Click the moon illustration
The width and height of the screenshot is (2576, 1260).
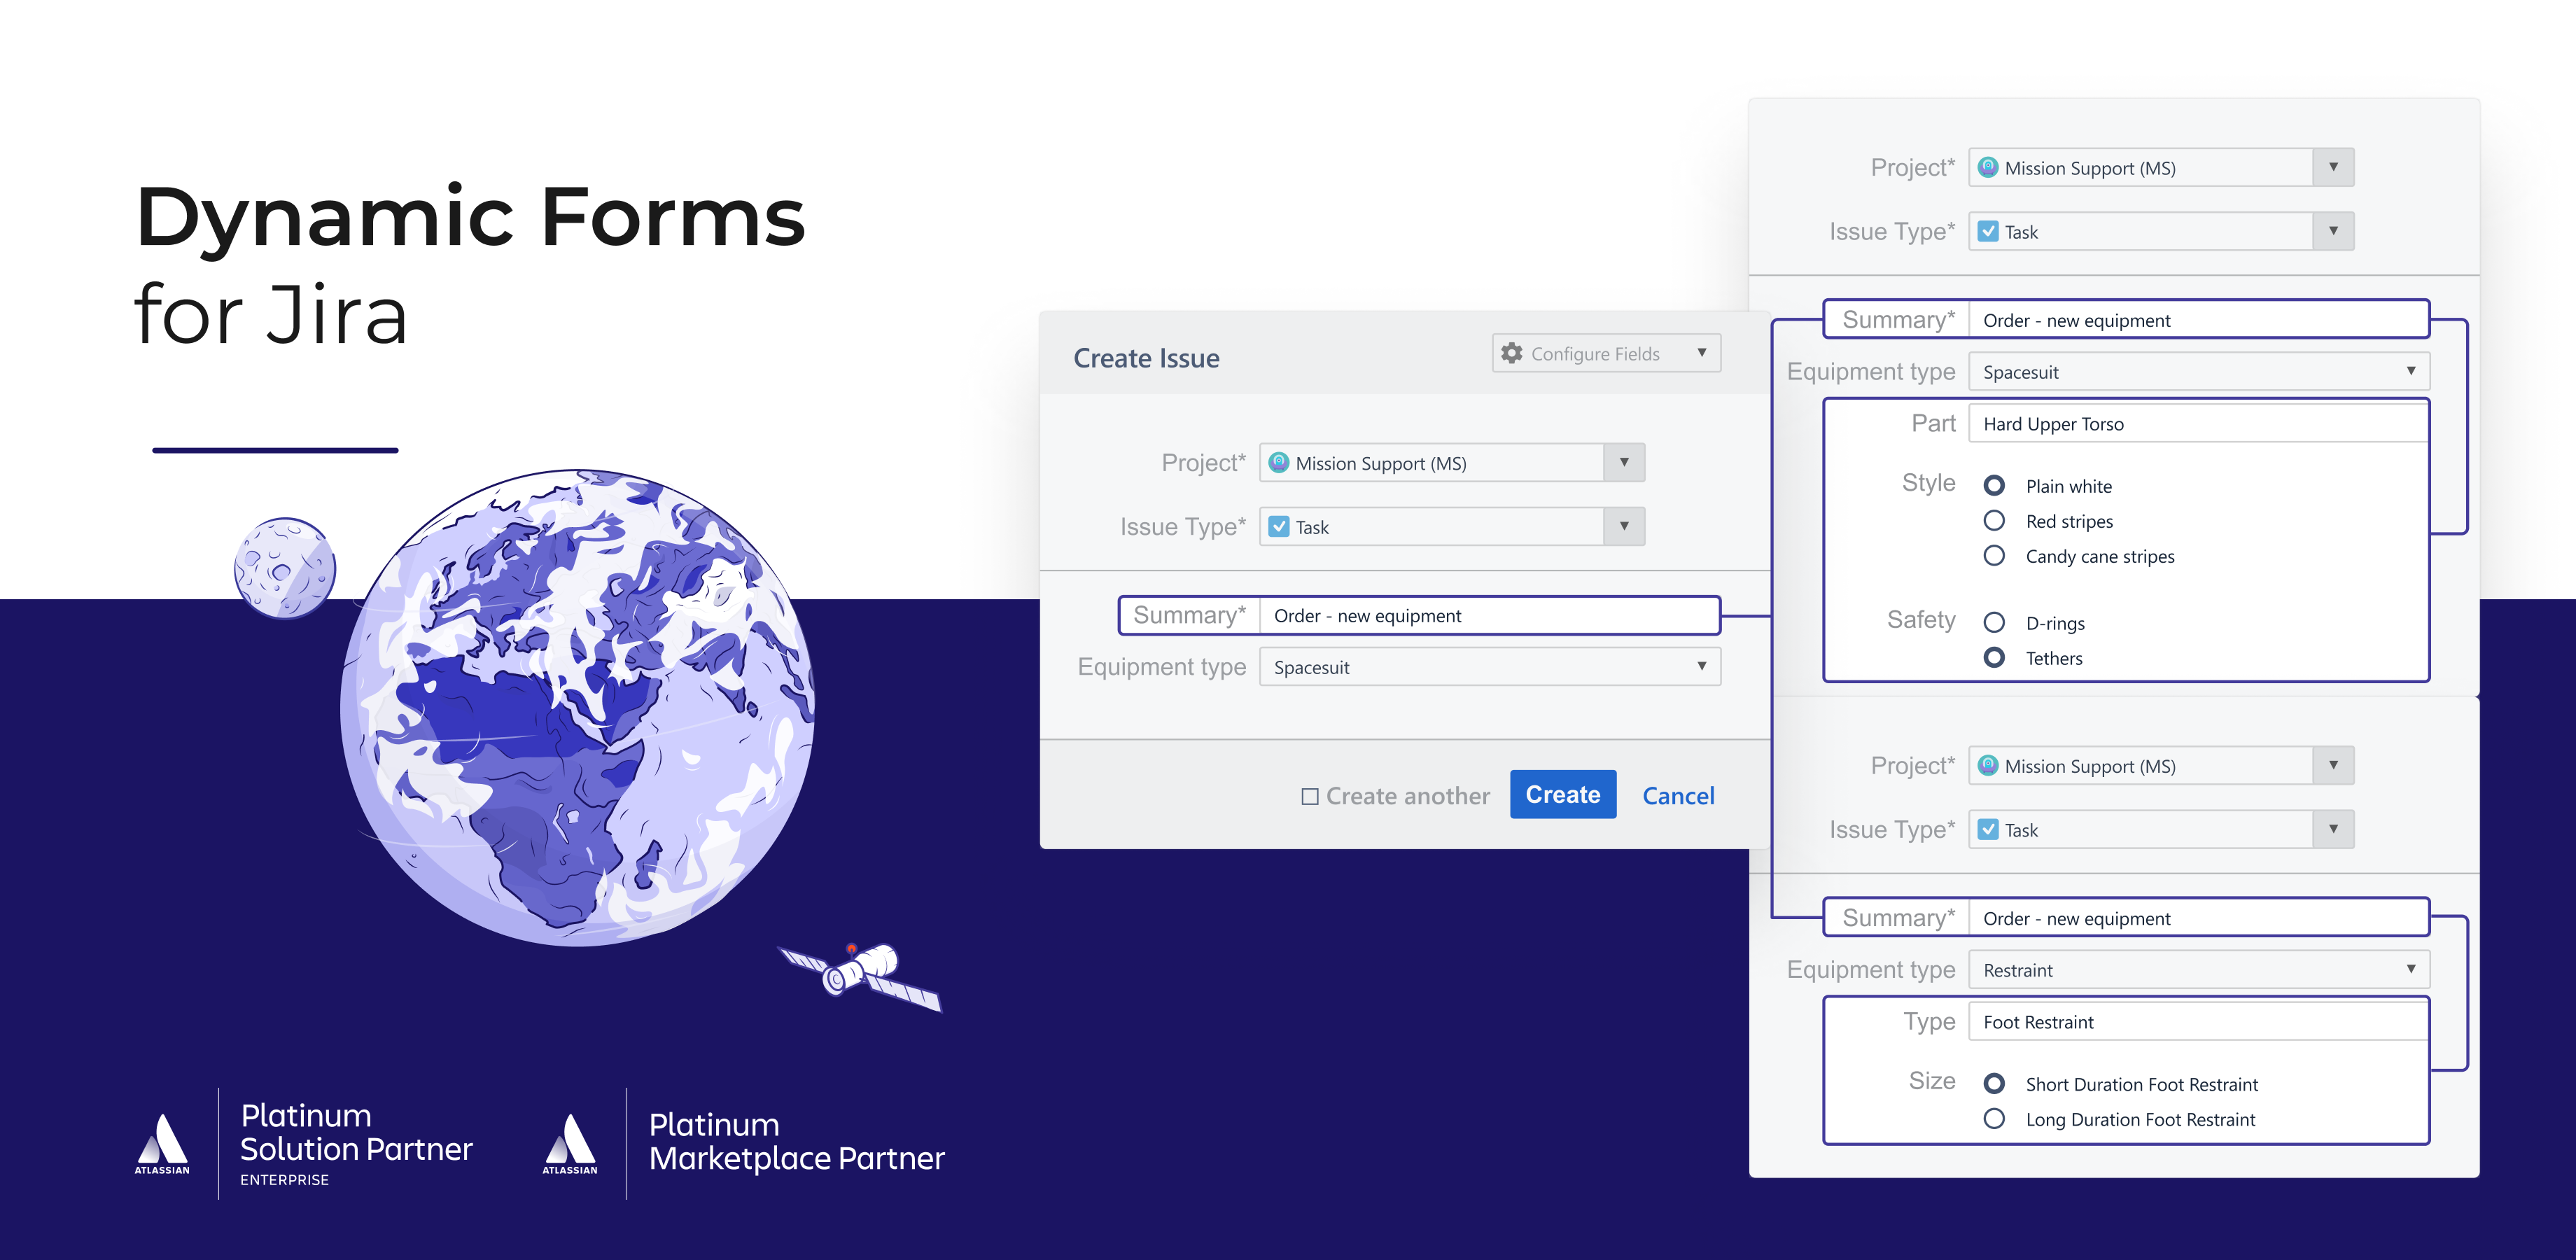285,568
